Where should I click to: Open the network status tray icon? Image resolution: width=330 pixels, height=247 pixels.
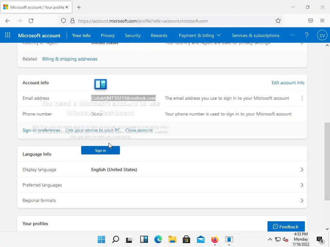tap(277, 239)
